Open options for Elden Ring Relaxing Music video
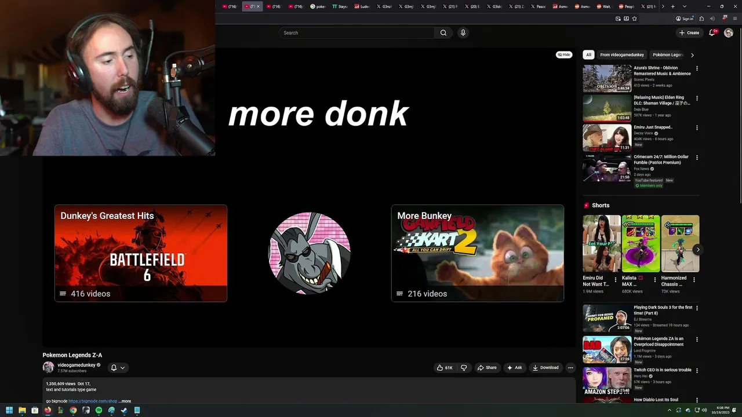Viewport: 742px width, 417px height. [697, 98]
